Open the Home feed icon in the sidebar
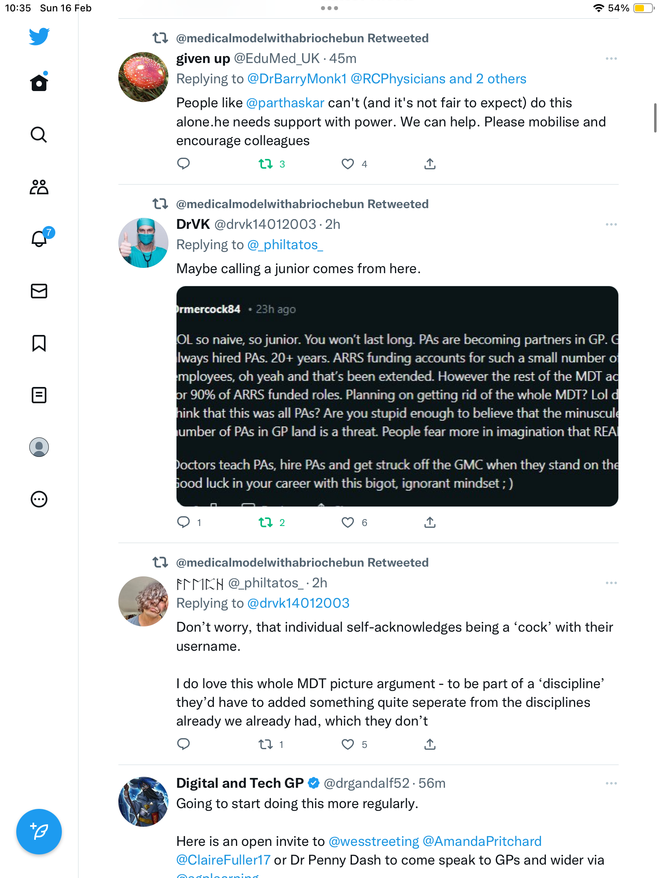Screen dimensions: 659x878 pos(39,82)
